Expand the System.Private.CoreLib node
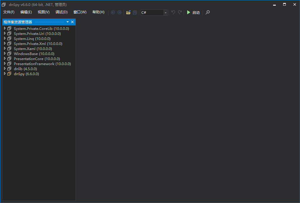The width and height of the screenshot is (300, 203). [x=5, y=28]
